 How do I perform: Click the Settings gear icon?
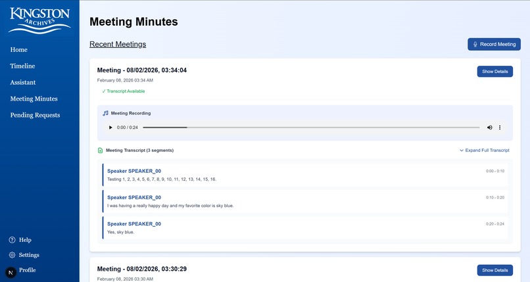click(12, 255)
